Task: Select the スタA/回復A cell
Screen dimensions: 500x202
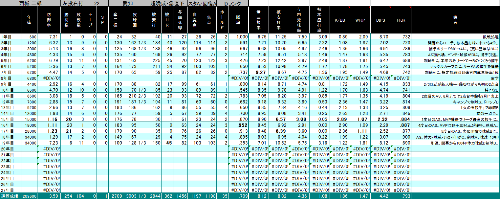Action: coord(202,3)
